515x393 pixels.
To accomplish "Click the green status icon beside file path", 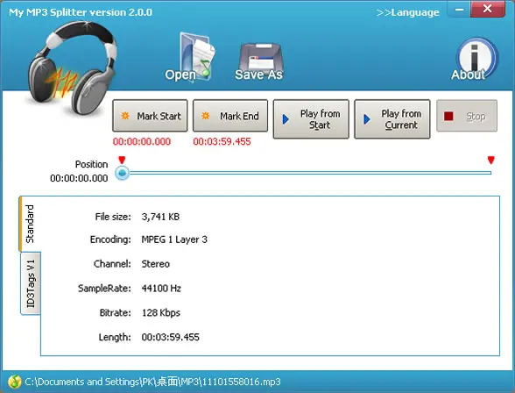I will [14, 382].
